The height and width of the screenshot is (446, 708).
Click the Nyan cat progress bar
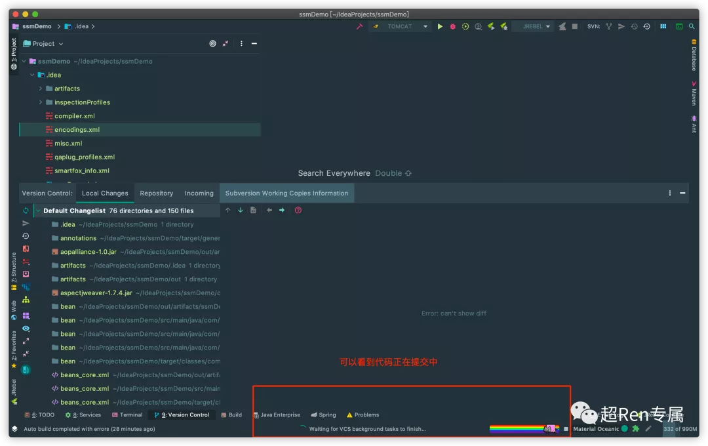pos(524,428)
